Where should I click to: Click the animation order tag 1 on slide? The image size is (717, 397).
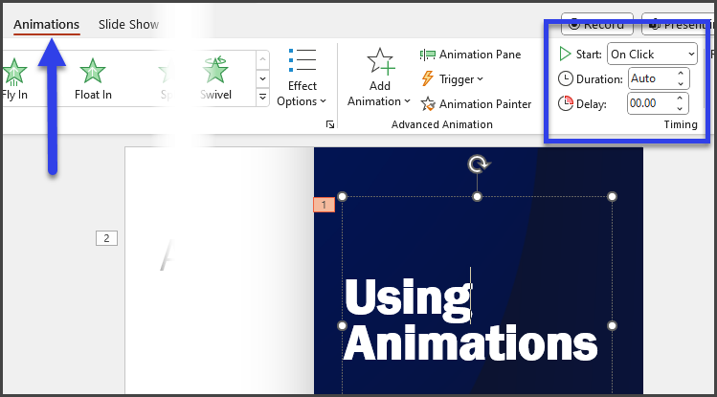(324, 205)
